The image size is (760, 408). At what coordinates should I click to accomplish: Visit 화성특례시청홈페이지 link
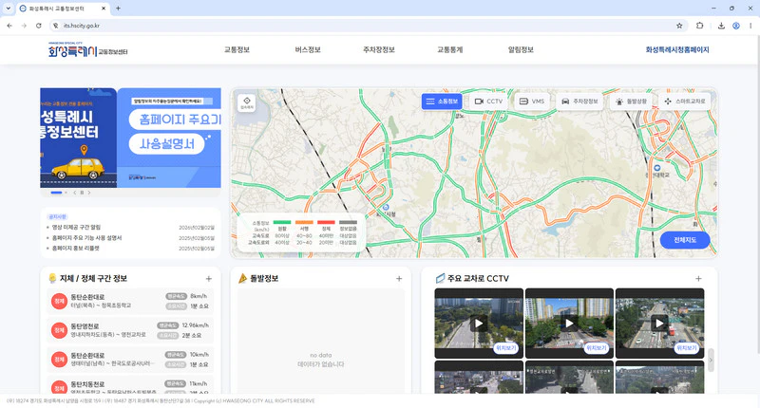(x=677, y=49)
